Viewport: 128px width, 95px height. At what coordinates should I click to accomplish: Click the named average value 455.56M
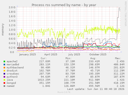coord(94,86)
